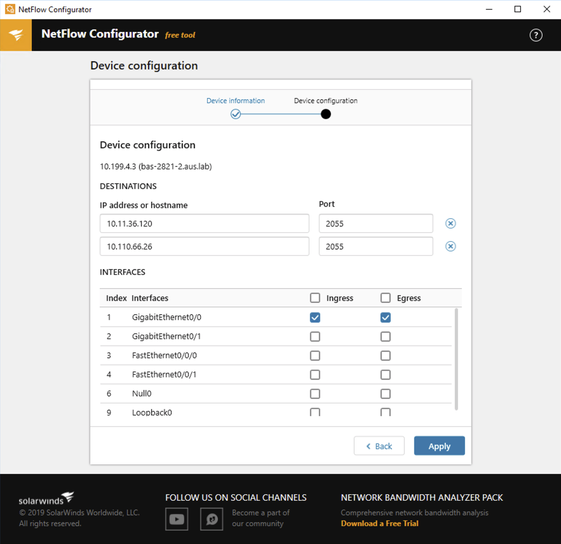Enable Egress for Null0 interface

click(x=385, y=393)
